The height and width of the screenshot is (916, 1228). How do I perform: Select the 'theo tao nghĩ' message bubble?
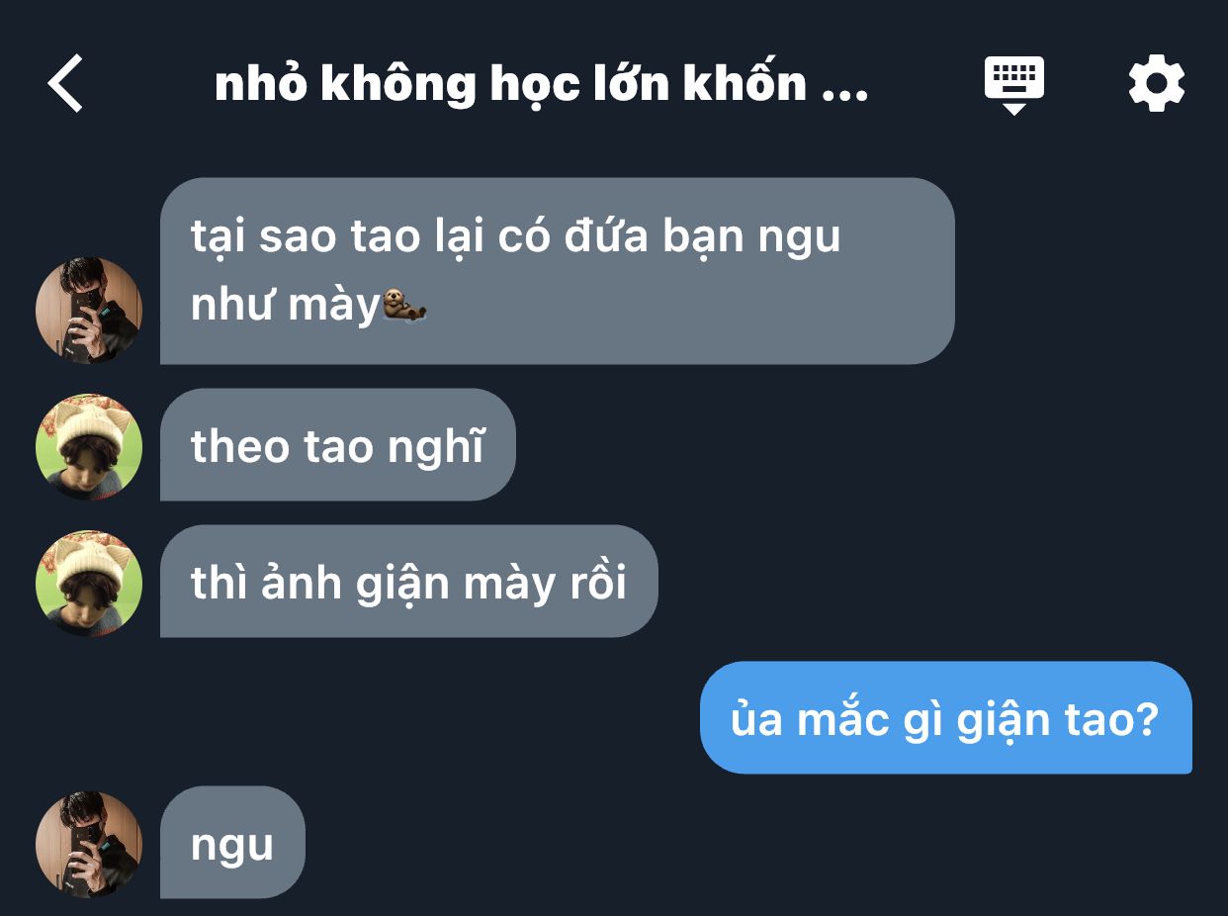click(337, 445)
